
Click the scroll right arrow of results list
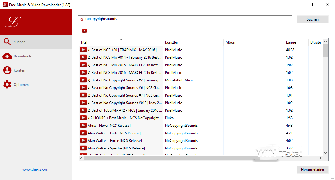(320, 158)
